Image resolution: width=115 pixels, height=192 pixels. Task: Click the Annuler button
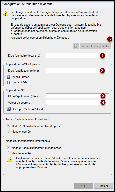(x=103, y=186)
